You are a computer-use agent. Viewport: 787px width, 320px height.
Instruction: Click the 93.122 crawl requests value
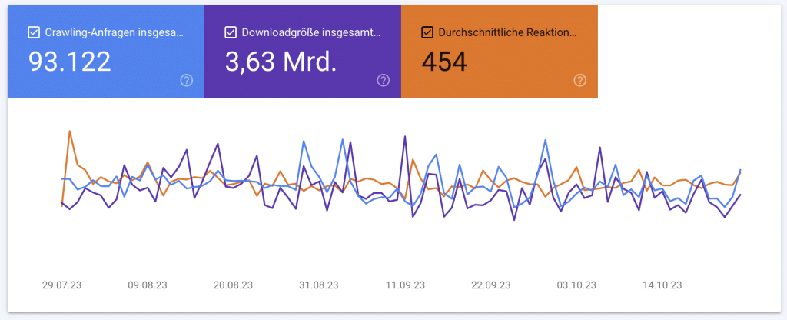(x=69, y=62)
